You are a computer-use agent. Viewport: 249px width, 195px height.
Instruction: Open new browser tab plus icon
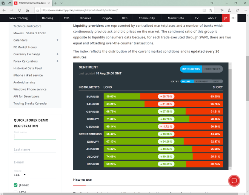(55, 3)
